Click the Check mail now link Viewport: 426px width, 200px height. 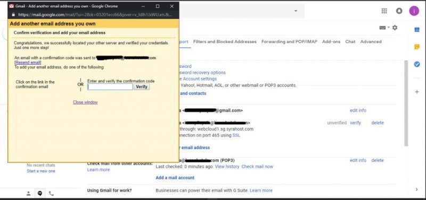tap(257, 167)
